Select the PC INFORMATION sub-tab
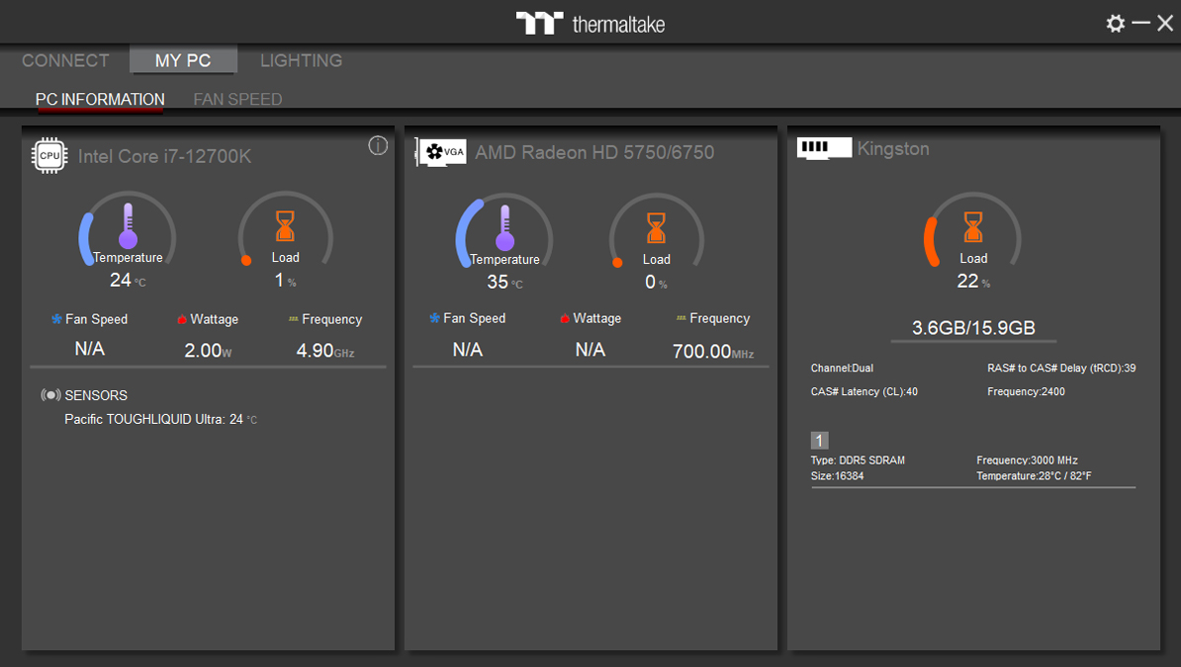 [100, 100]
